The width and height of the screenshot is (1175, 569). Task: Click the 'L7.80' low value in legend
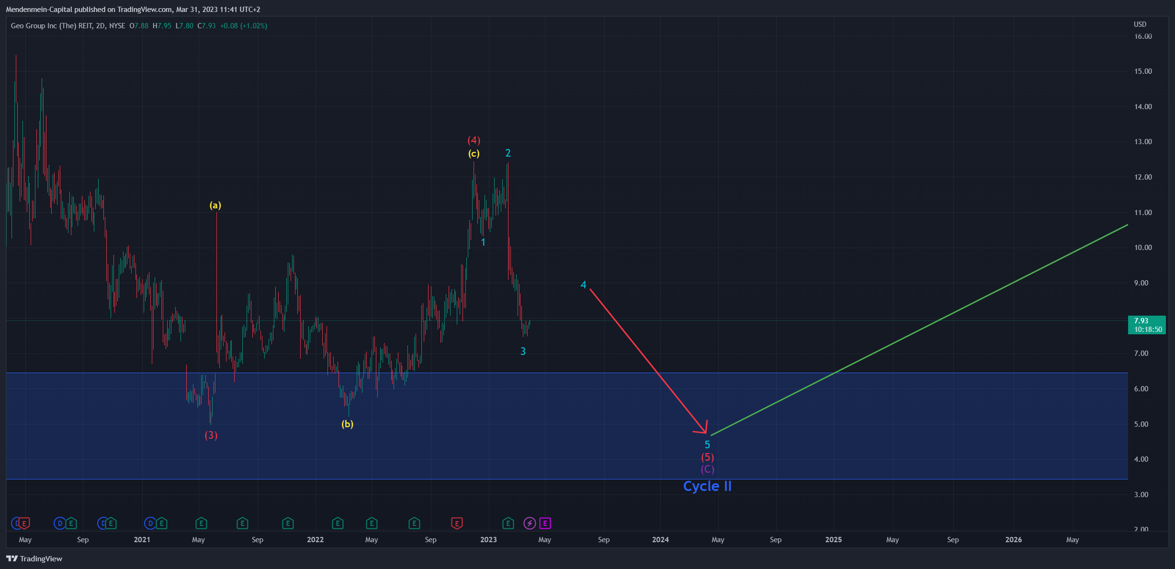click(x=184, y=26)
